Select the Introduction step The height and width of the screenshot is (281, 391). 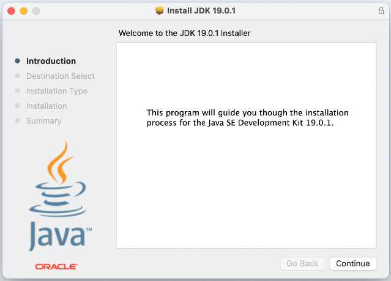pos(51,61)
